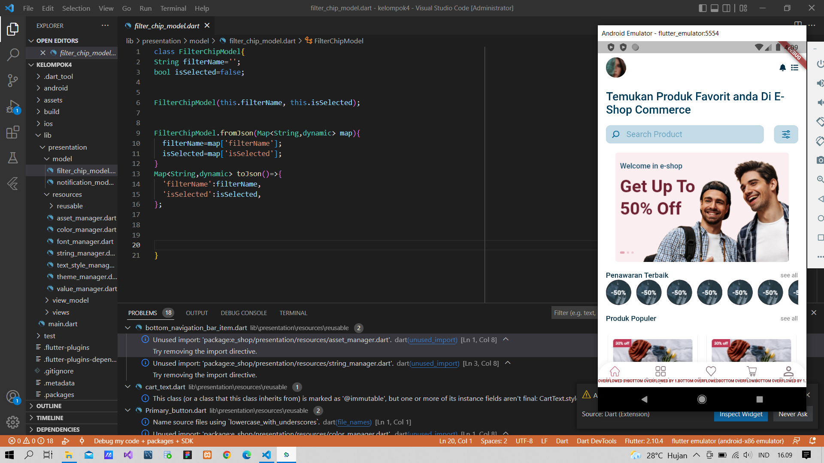Open the Testing flask icon view
Viewport: 824px width, 463px height.
(13, 158)
